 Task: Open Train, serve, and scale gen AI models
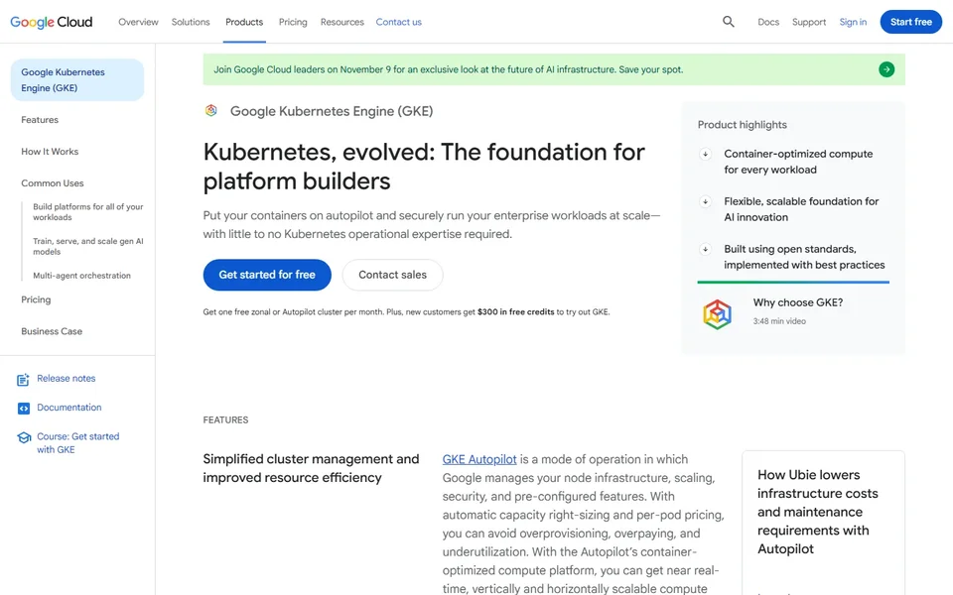tap(88, 247)
